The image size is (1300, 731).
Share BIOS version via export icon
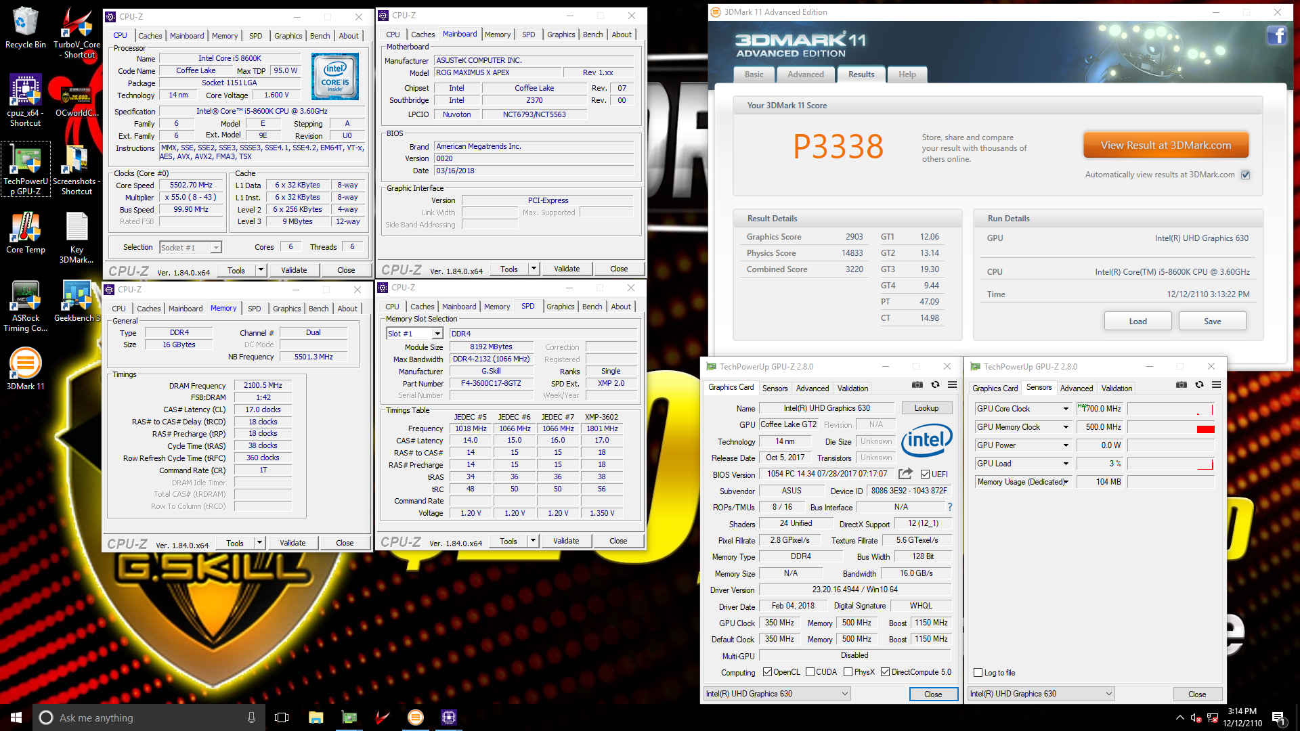pos(905,474)
